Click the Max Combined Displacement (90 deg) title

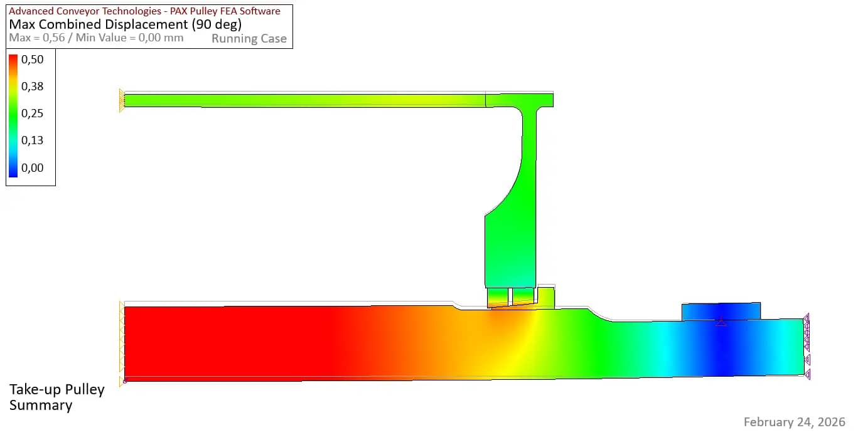point(125,24)
